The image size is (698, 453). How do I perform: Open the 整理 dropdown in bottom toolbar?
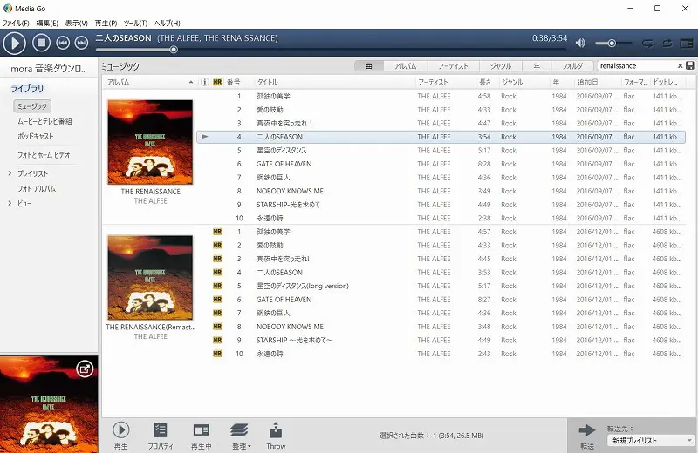point(241,436)
